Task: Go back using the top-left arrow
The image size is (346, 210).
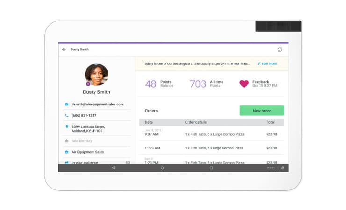Action: pos(64,49)
